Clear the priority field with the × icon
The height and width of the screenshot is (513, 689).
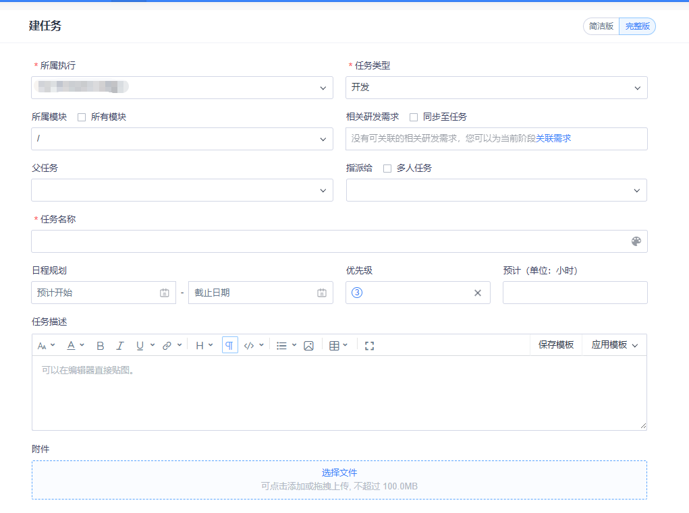click(477, 293)
